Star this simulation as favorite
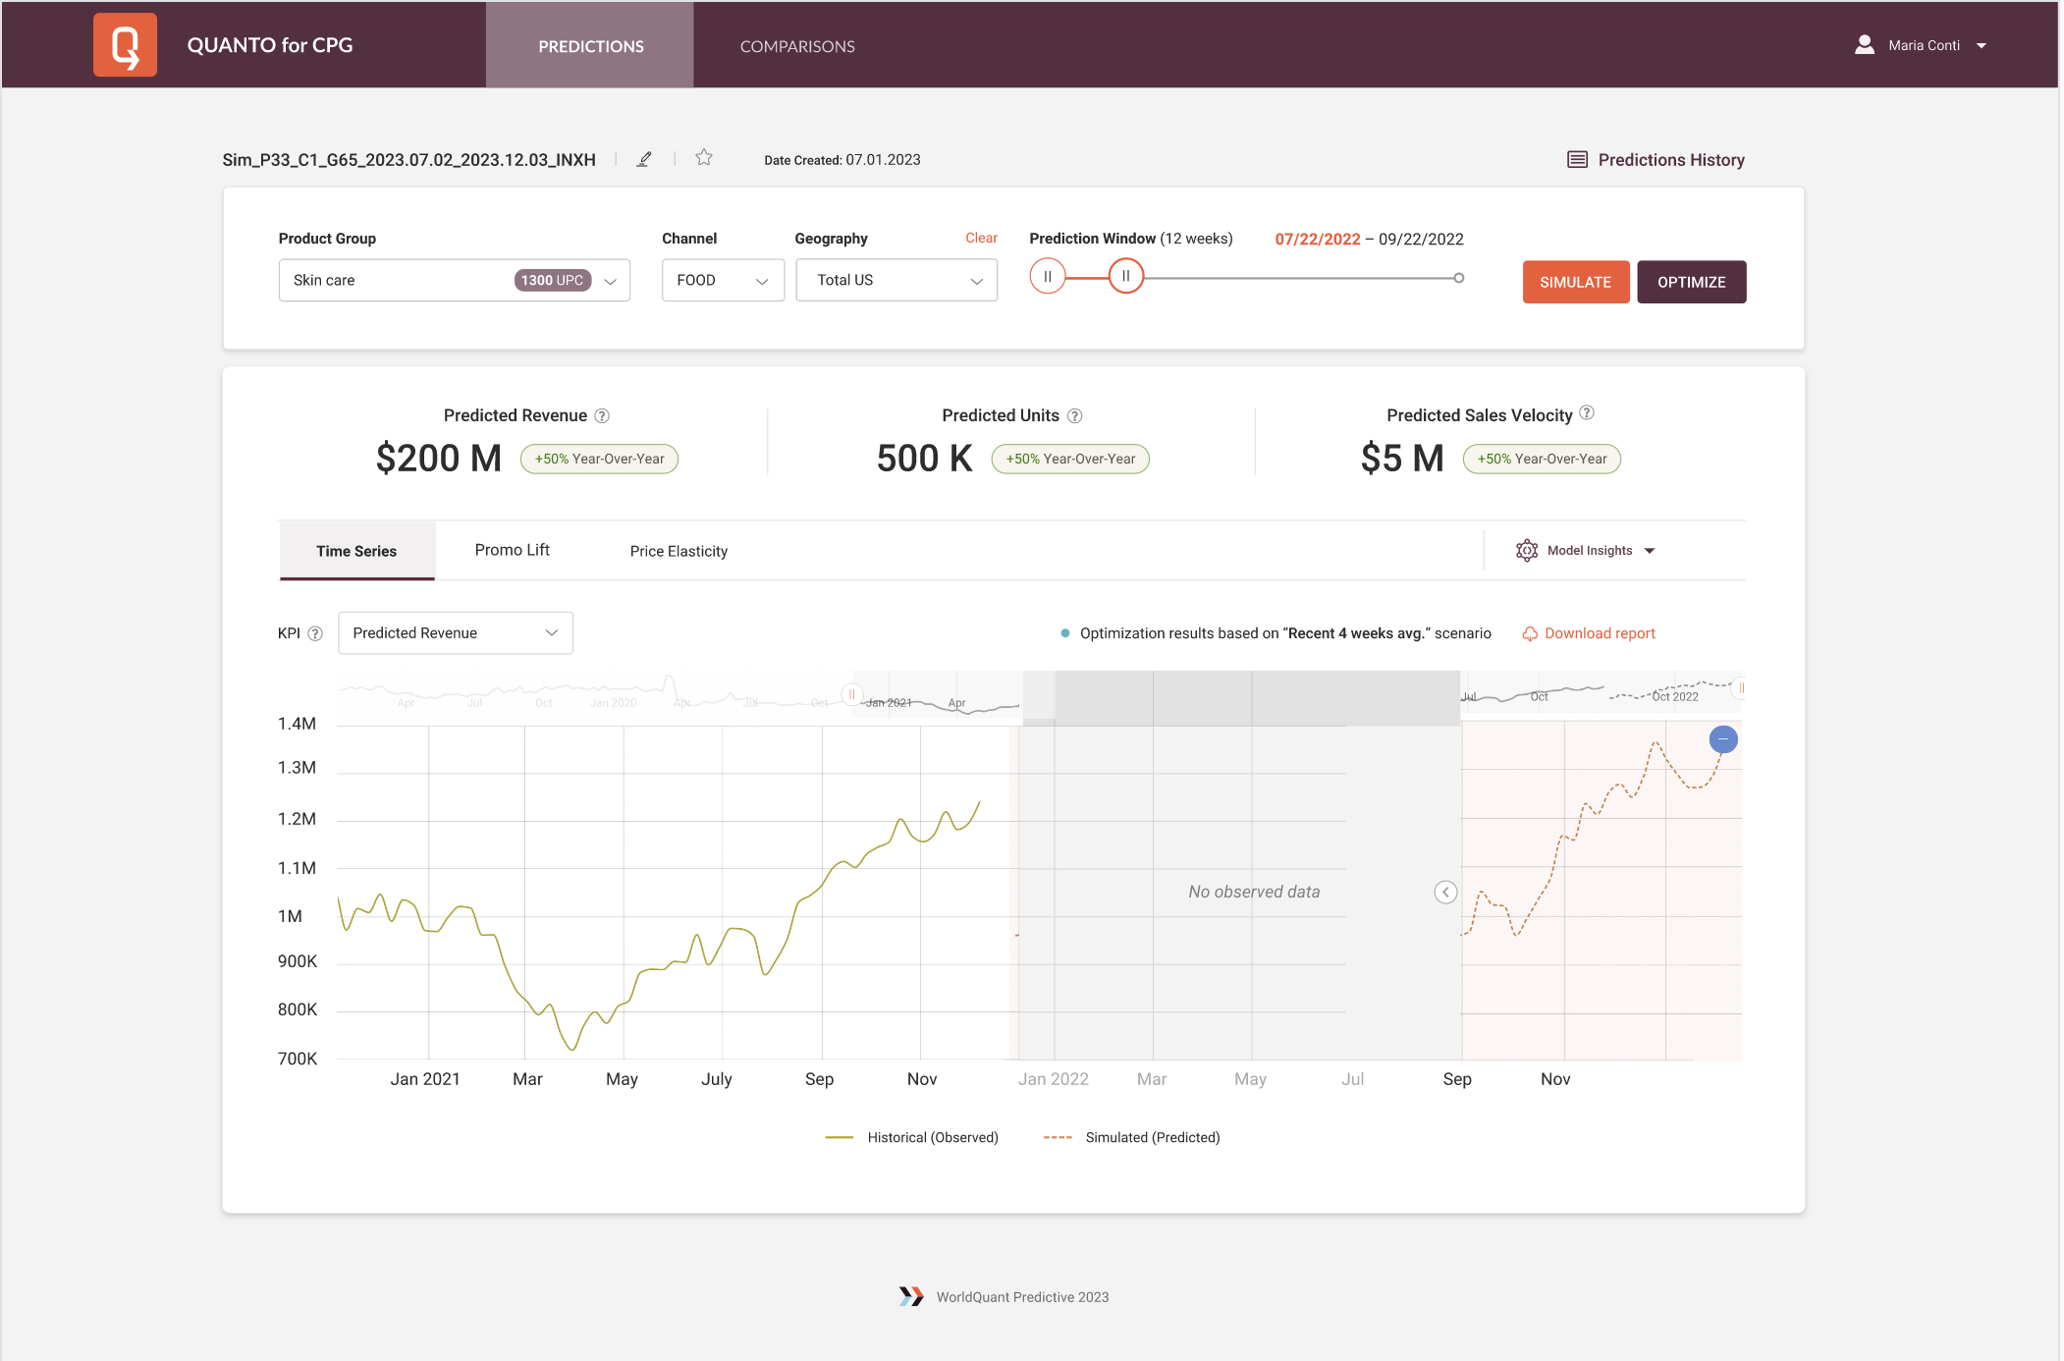The image size is (2064, 1361). (x=704, y=158)
